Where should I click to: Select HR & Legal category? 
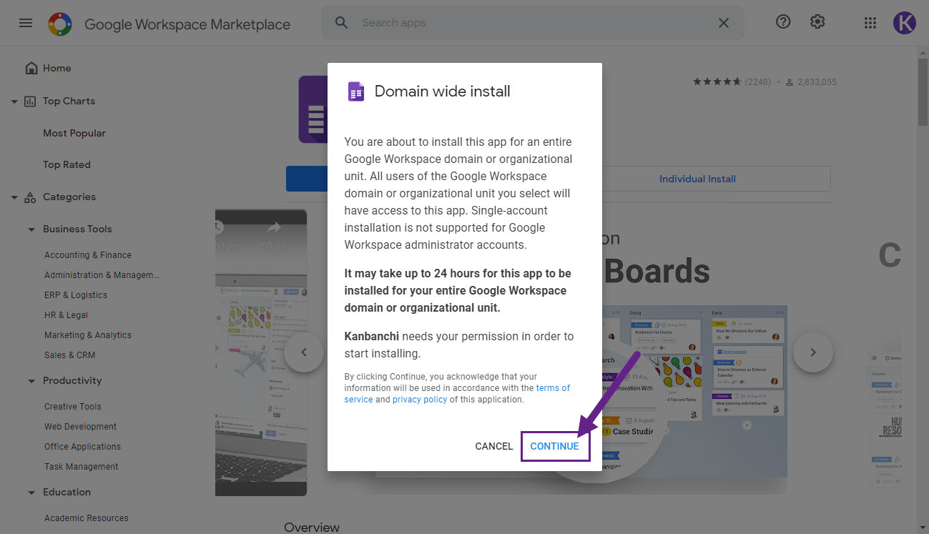click(x=66, y=315)
